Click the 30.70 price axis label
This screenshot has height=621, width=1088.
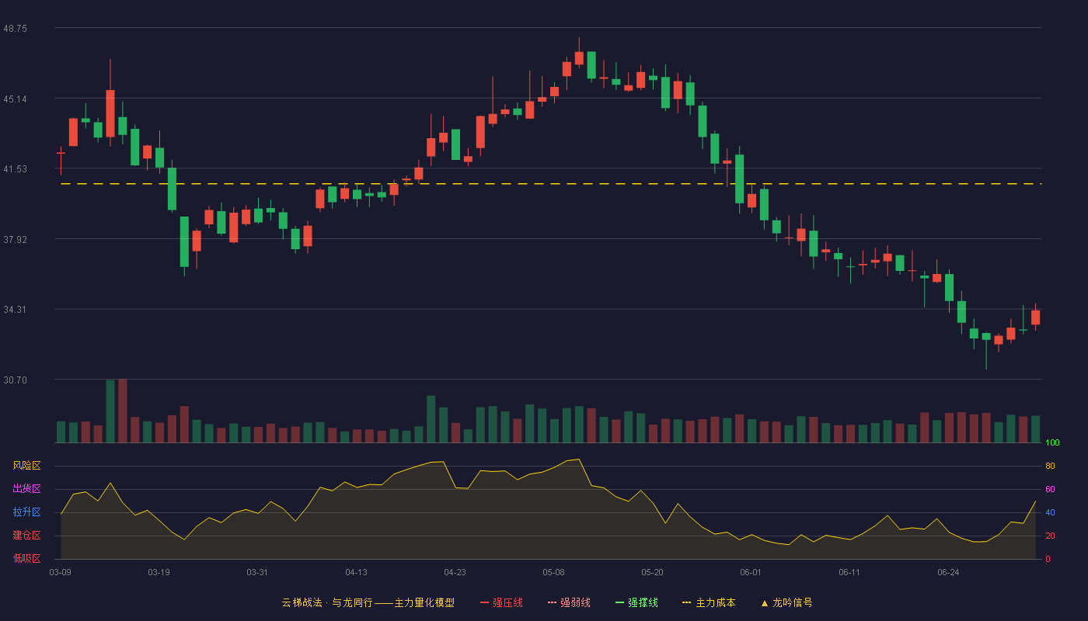click(x=15, y=380)
